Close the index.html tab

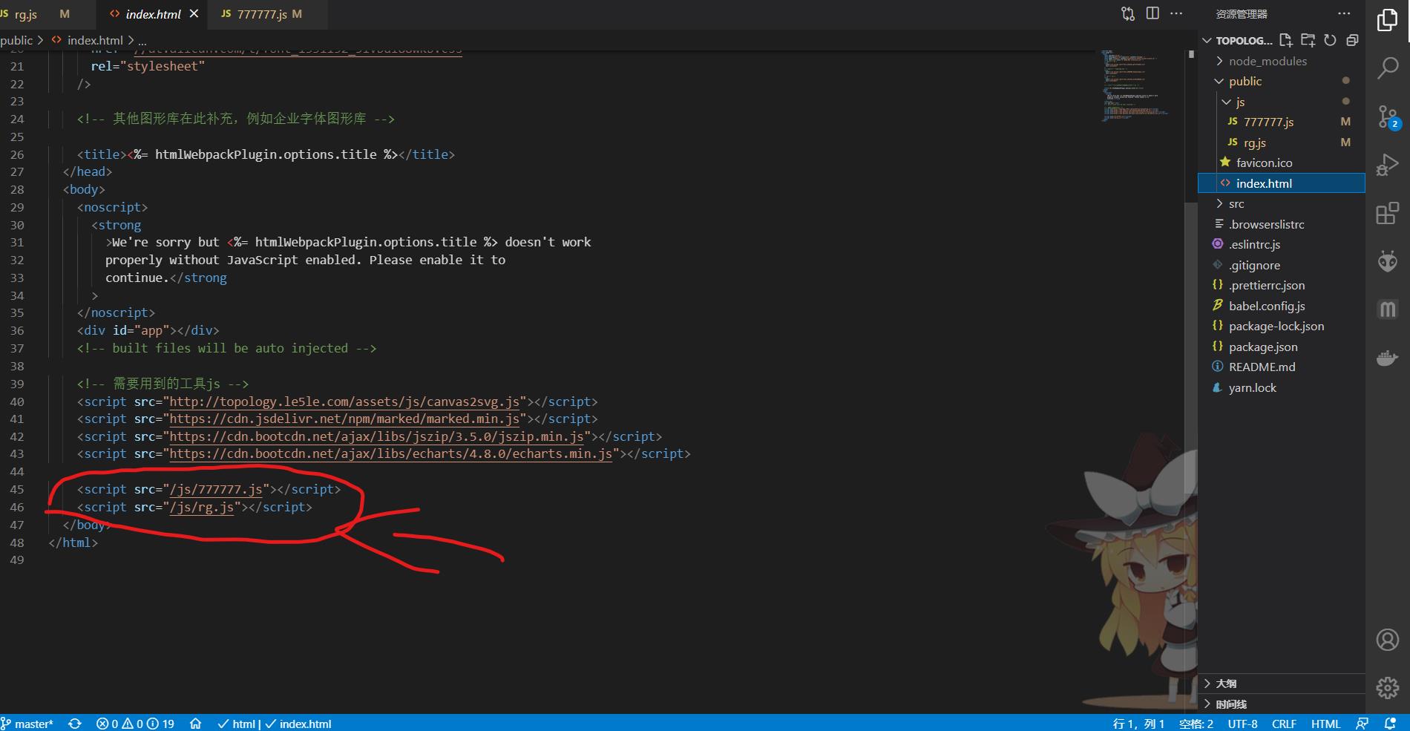[x=194, y=13]
